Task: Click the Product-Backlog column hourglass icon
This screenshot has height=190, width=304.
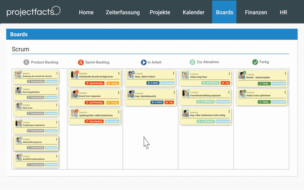Action: pyautogui.click(x=27, y=62)
